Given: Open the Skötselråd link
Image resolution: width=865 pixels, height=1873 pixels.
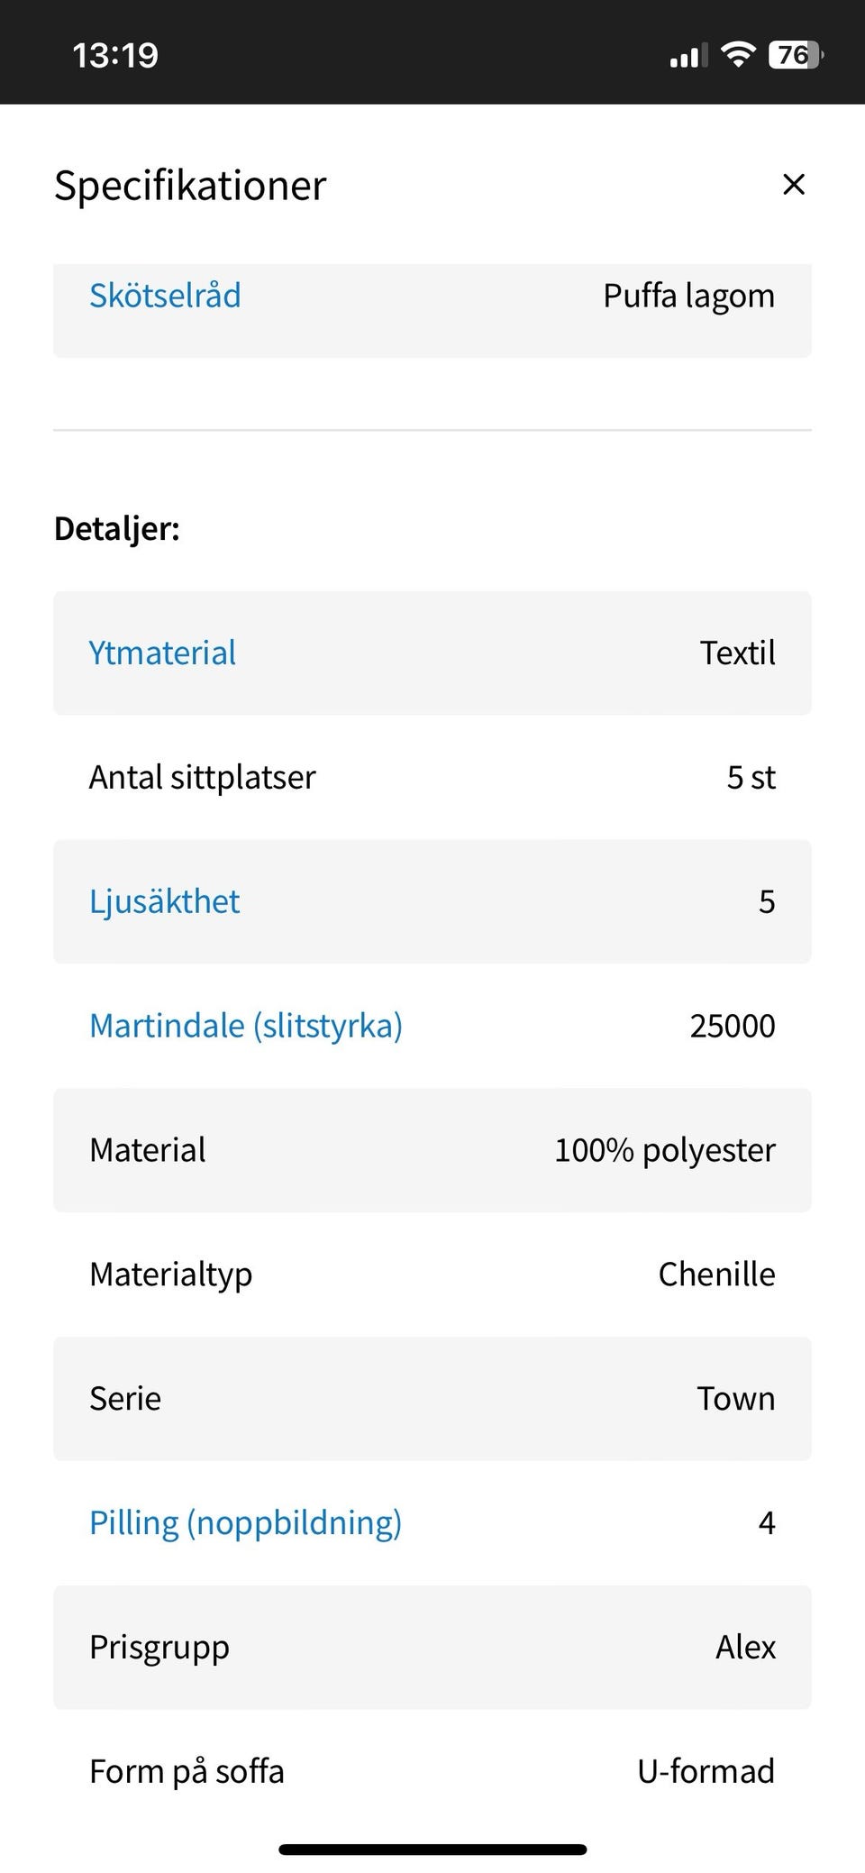Looking at the screenshot, I should click(165, 296).
